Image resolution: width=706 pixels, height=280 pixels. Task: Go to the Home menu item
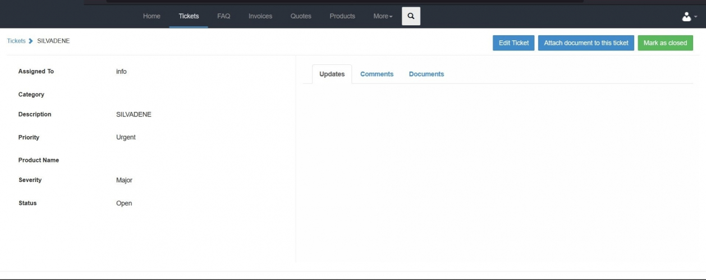click(x=152, y=16)
